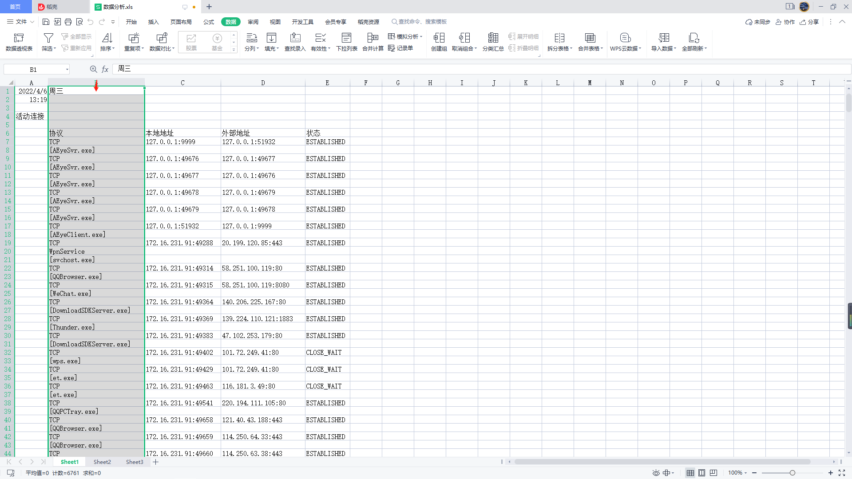Open WPS Cloud Data (WPS云数据)

[x=625, y=42]
